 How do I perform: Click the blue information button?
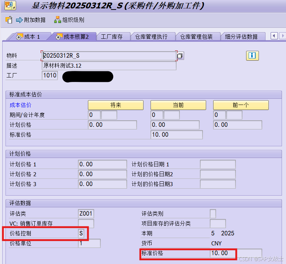[252, 56]
